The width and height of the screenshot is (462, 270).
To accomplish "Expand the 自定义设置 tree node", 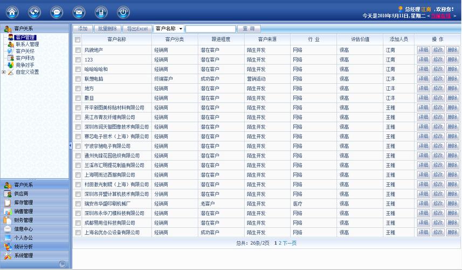I will [x=4, y=72].
